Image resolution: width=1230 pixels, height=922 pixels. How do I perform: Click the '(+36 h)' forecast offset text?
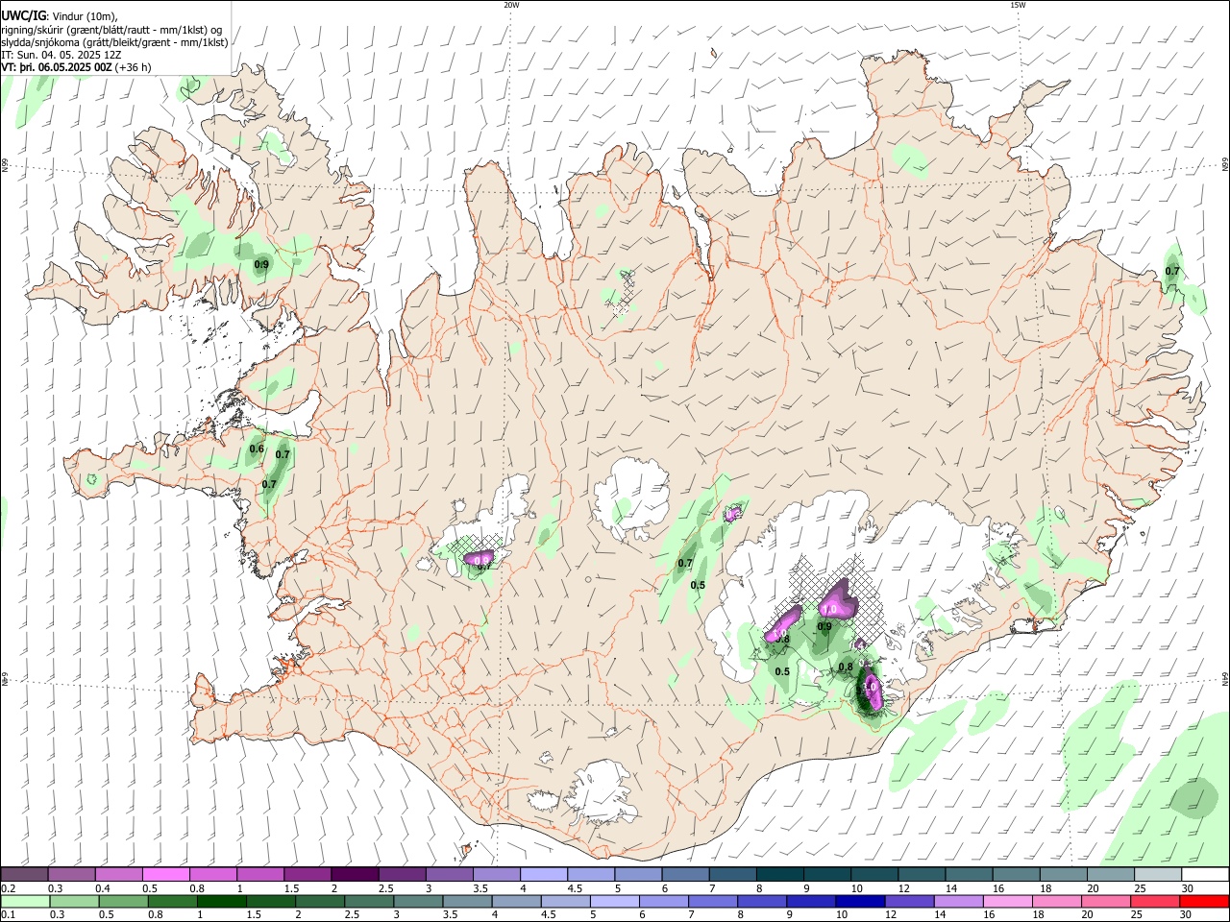tap(134, 68)
